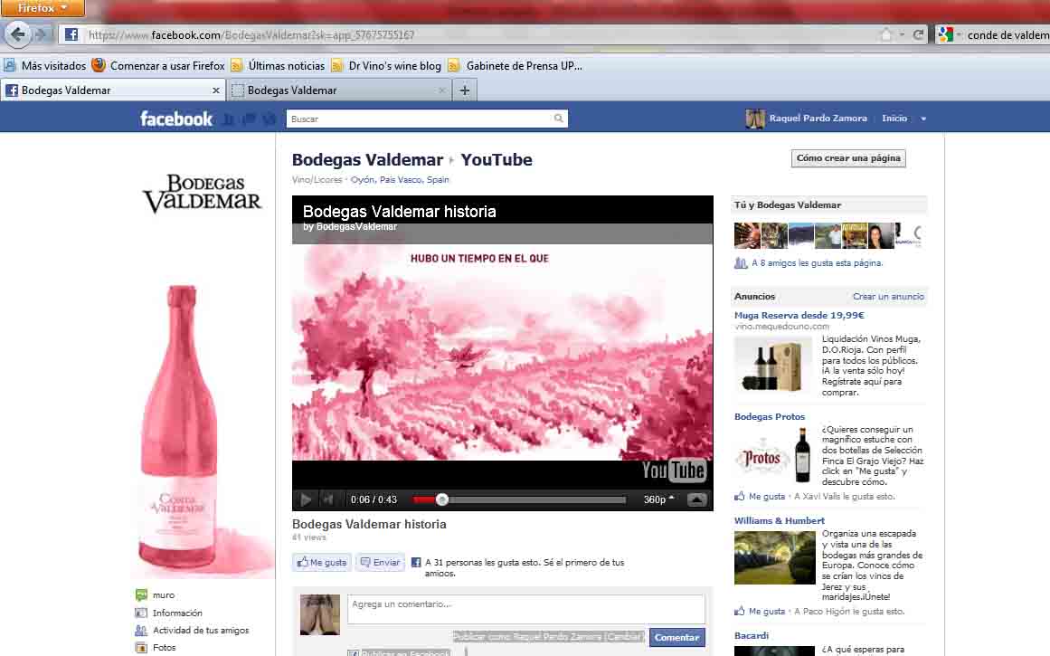Open Raquel Pardo Zamora's profile
This screenshot has height=656, width=1050.
tap(818, 119)
